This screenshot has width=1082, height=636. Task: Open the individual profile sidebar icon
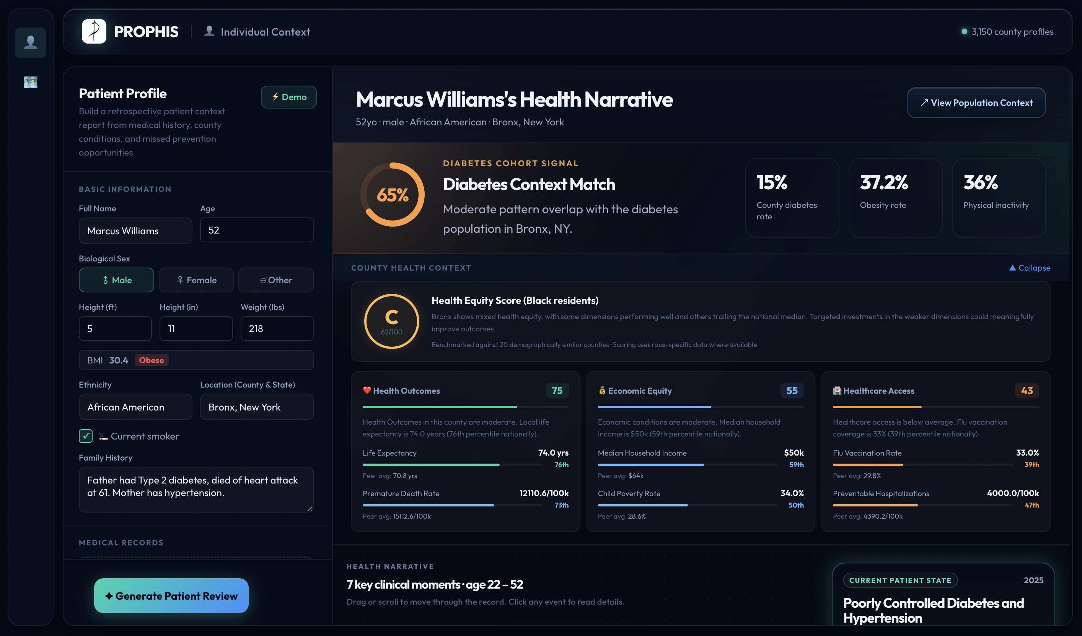[31, 42]
